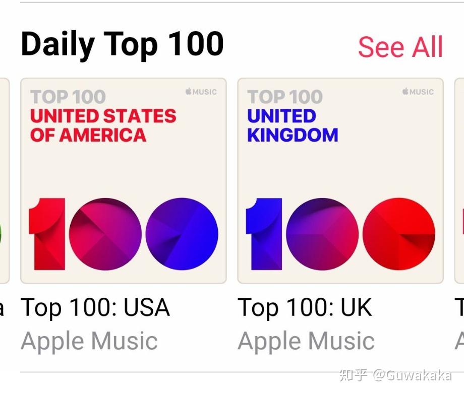Screen dimensions: 464x394
Task: Select Apple Music subtitle under Top 100: USA
Action: click(x=89, y=341)
